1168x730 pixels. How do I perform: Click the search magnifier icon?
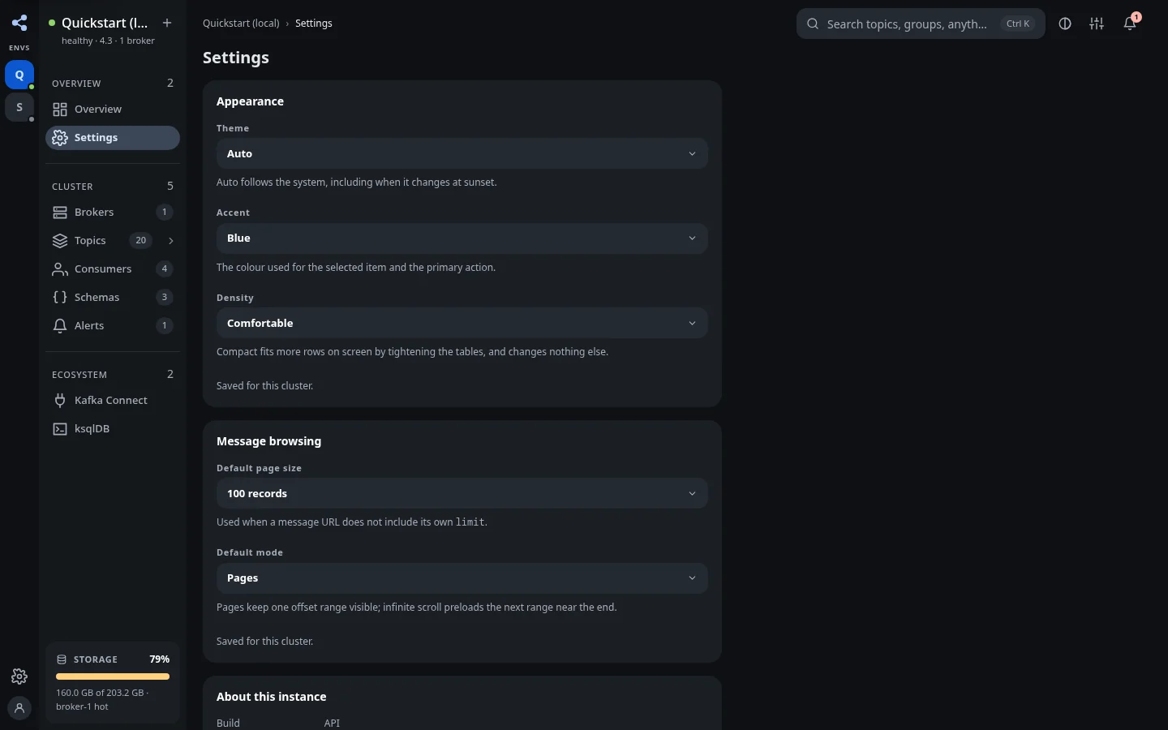pos(813,24)
